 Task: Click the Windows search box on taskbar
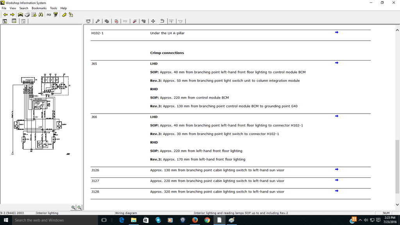pyautogui.click(x=51, y=220)
